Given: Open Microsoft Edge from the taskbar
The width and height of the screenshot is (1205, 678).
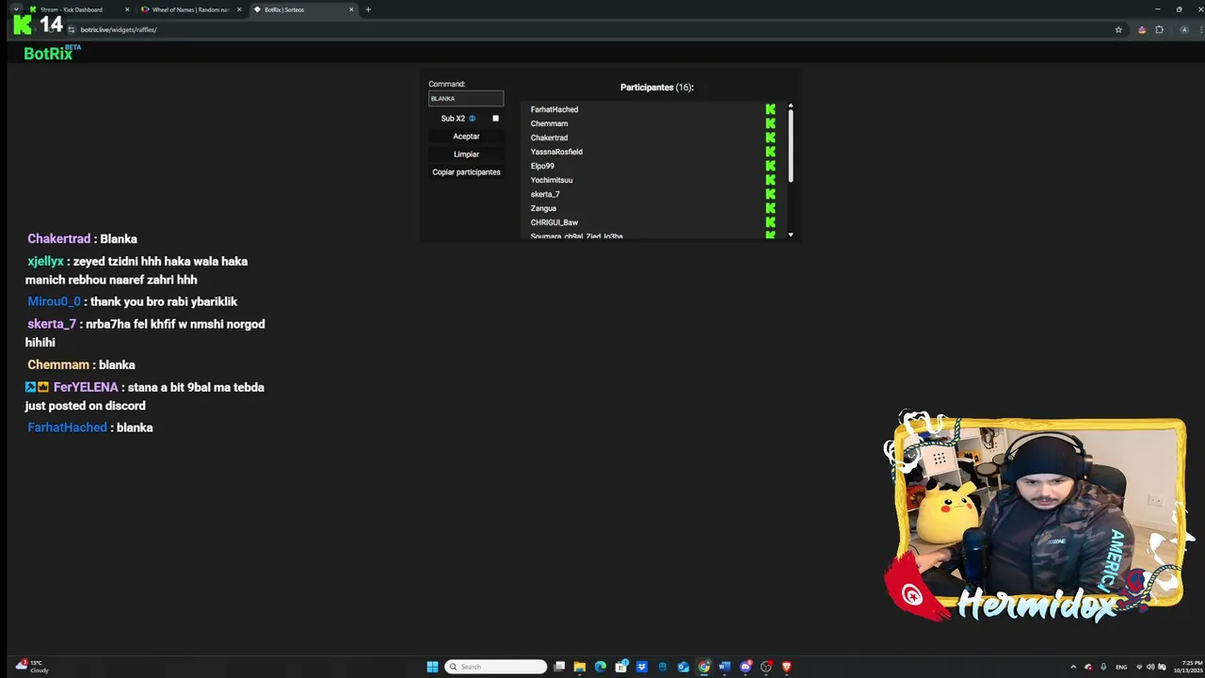Looking at the screenshot, I should [601, 667].
